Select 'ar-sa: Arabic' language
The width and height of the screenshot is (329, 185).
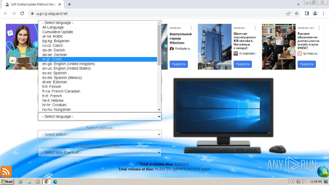(x=98, y=36)
